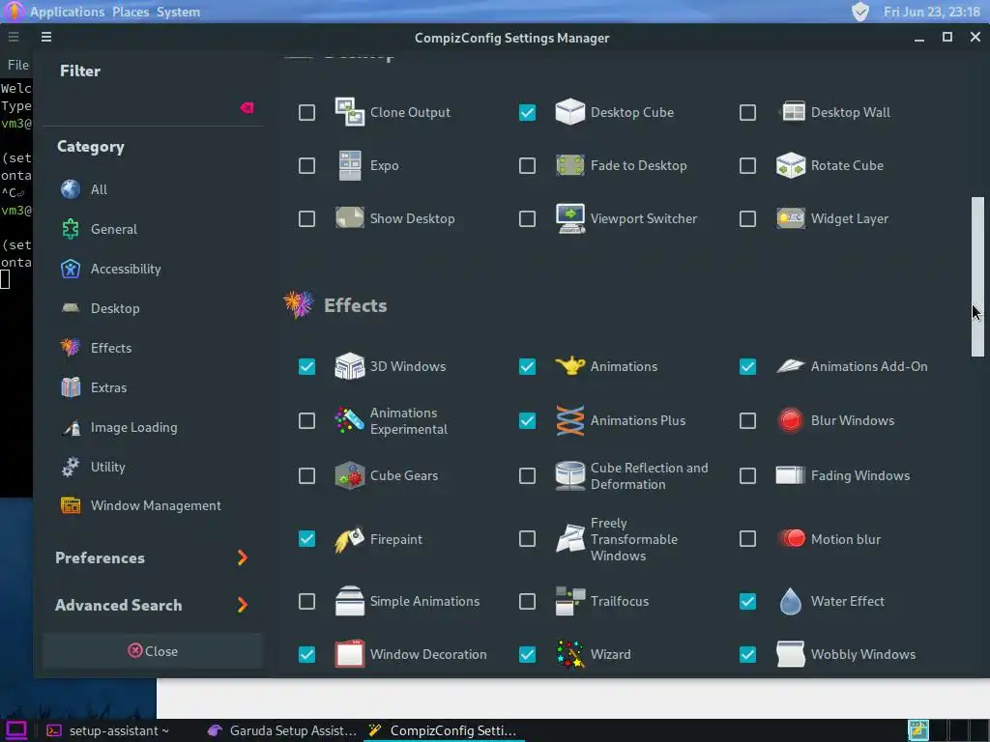
Task: Open the Freely Transformable Windows icon
Action: click(569, 539)
